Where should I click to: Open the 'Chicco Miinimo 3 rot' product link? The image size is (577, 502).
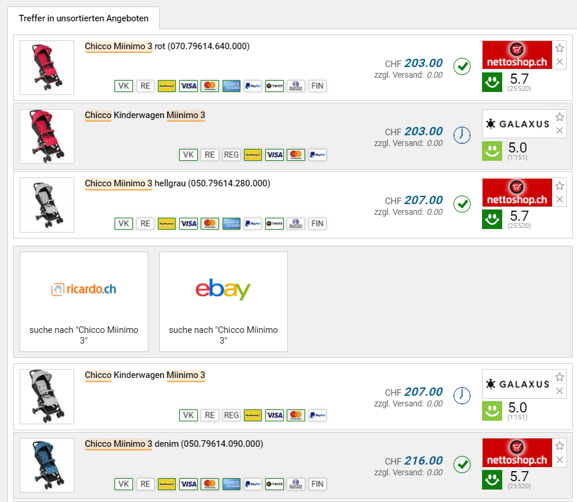pos(167,46)
